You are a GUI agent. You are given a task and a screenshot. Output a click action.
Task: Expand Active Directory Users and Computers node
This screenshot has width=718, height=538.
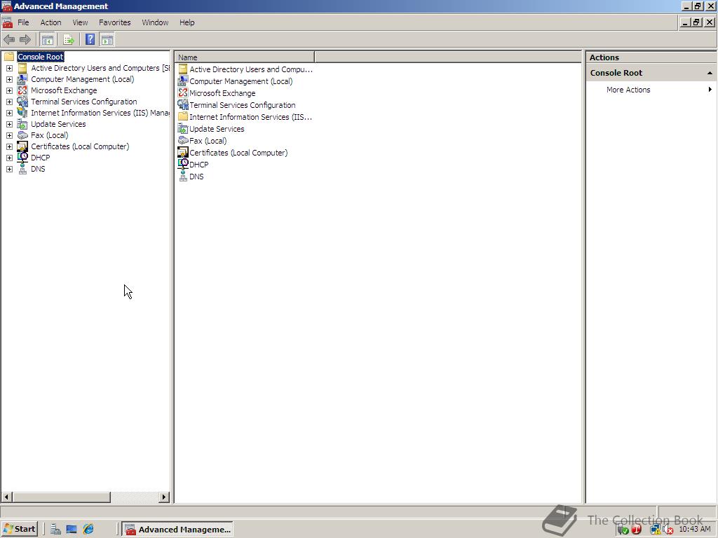click(x=9, y=68)
